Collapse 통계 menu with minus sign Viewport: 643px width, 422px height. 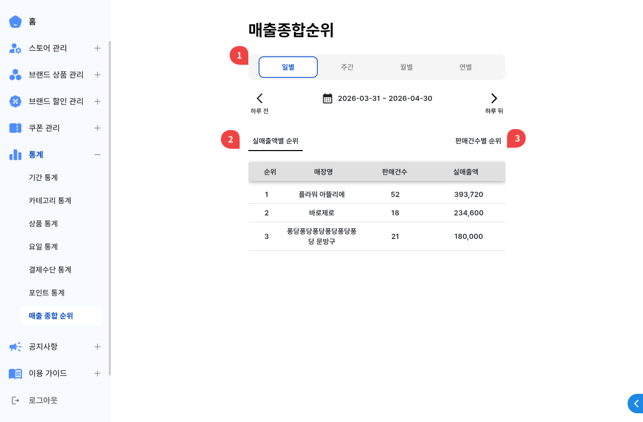pyautogui.click(x=98, y=155)
